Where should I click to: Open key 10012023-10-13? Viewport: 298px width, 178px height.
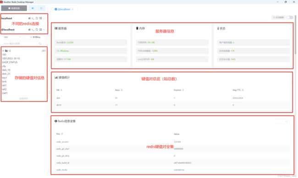(x=11, y=59)
